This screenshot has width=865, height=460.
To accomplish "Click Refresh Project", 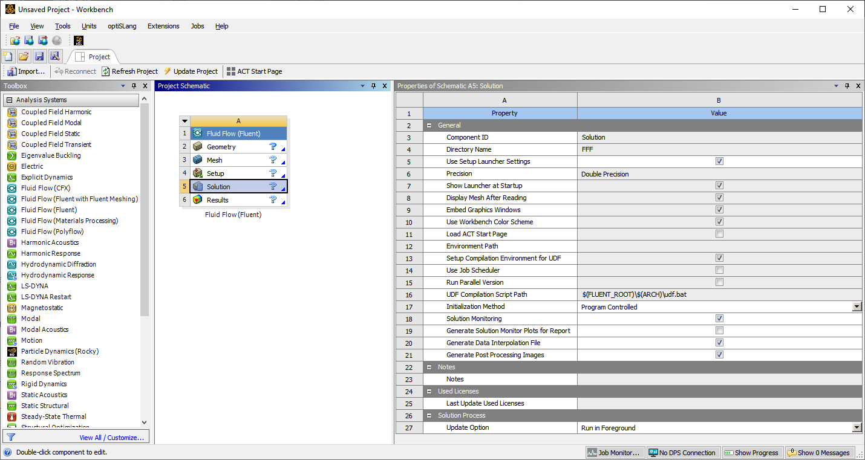I will point(129,71).
